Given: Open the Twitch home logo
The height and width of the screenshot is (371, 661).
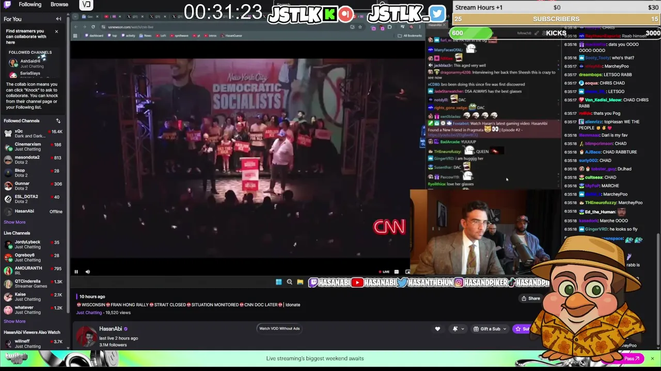Looking at the screenshot, I should [7, 5].
